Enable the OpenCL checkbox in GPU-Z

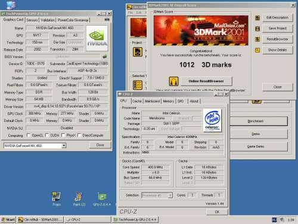29,136
